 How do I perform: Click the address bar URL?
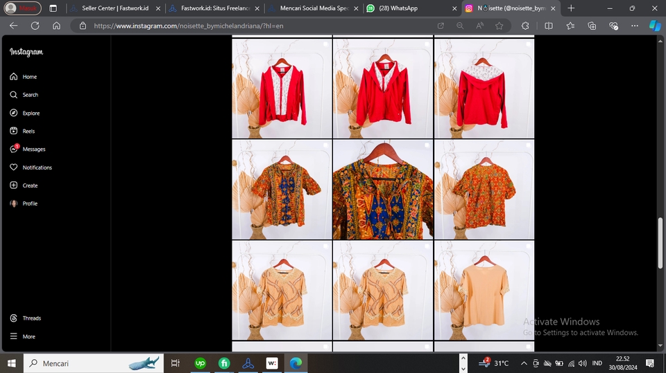(x=189, y=26)
